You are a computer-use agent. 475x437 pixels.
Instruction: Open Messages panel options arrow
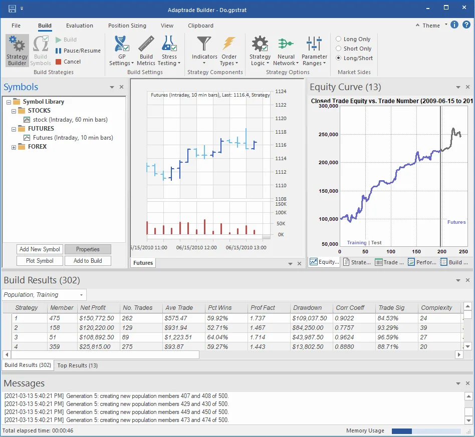[x=458, y=384]
